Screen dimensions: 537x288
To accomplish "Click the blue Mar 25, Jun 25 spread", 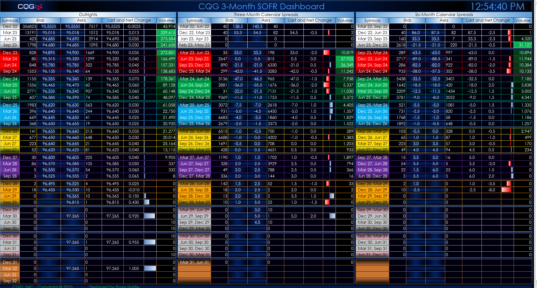I will point(194,105).
